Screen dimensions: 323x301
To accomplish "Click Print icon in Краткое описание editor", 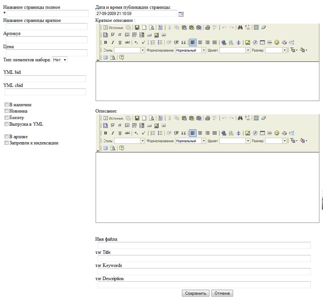I will pos(207,28).
